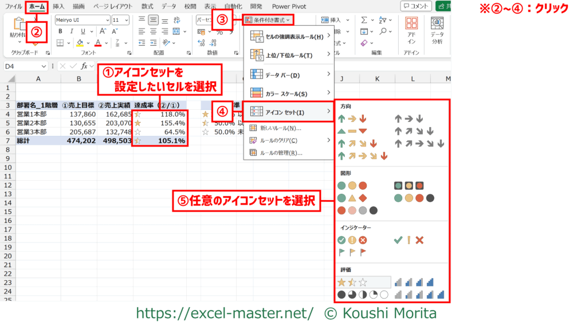
Task: Click New Rule (新しいルール) entry
Action: 280,128
